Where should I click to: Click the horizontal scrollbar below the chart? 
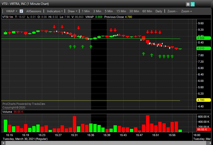tap(102, 143)
